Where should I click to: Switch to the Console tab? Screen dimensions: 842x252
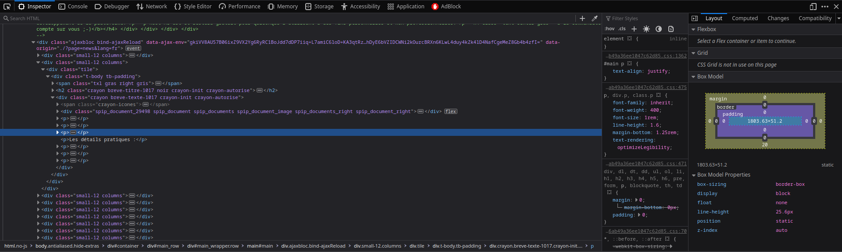click(x=73, y=7)
